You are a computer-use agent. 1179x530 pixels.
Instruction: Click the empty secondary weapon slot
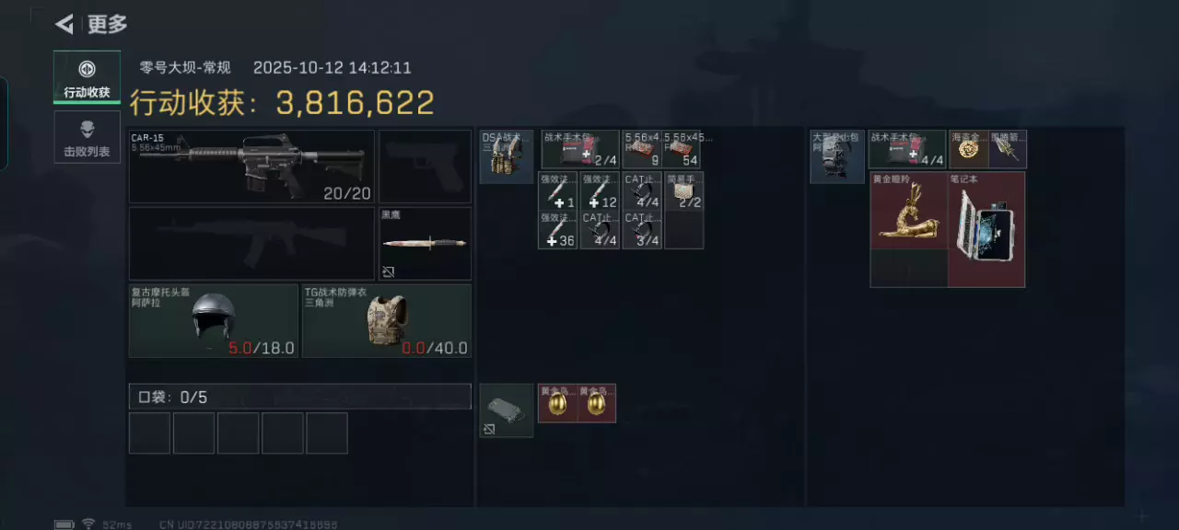click(x=251, y=244)
